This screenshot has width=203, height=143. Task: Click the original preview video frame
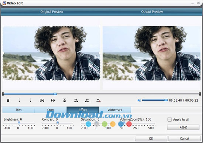(x=51, y=53)
